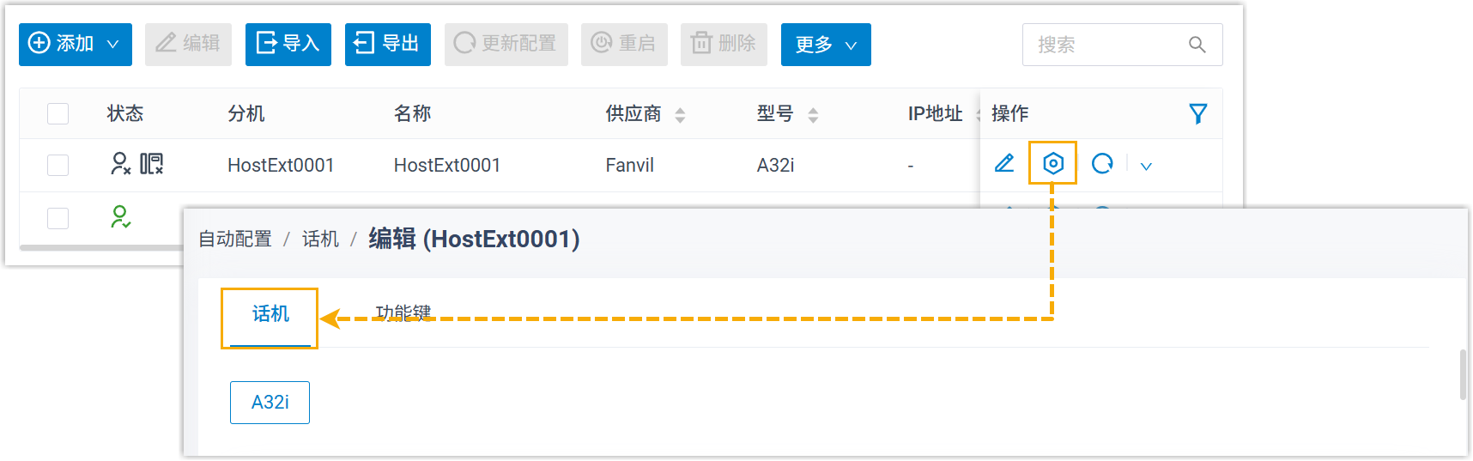Click the 导入 import button
The width and height of the screenshot is (1473, 461).
[x=288, y=45]
